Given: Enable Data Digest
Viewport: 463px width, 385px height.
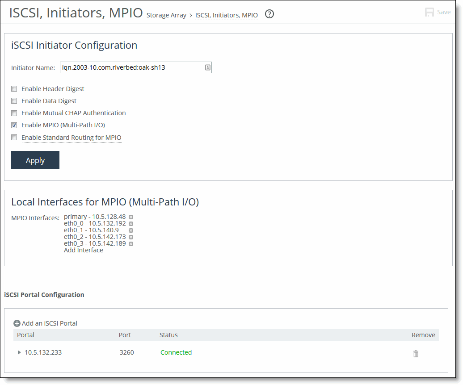Looking at the screenshot, I should pos(14,100).
